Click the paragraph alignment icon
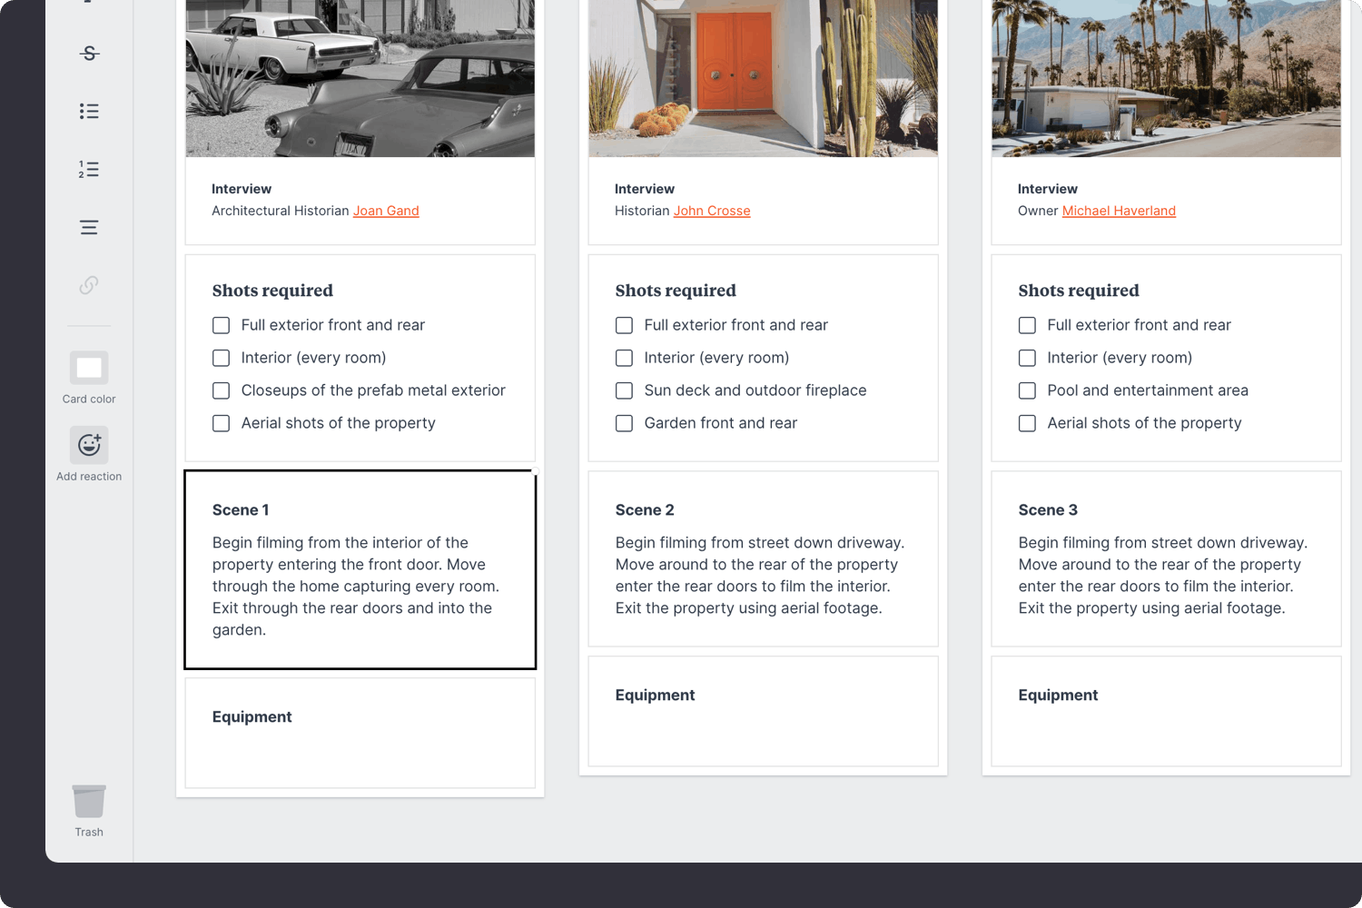 (88, 227)
